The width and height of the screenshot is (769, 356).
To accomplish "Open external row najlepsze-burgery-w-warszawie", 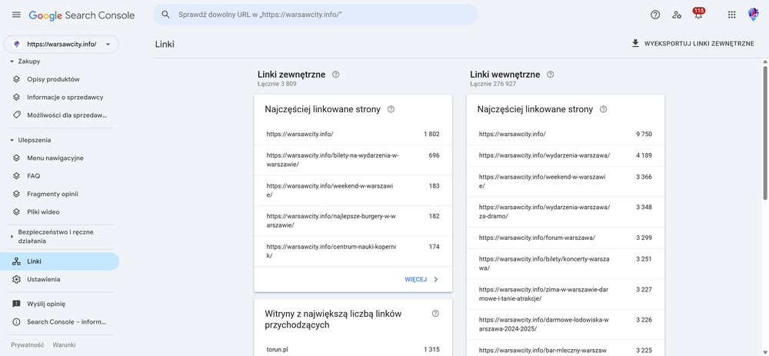I will pyautogui.click(x=353, y=221).
